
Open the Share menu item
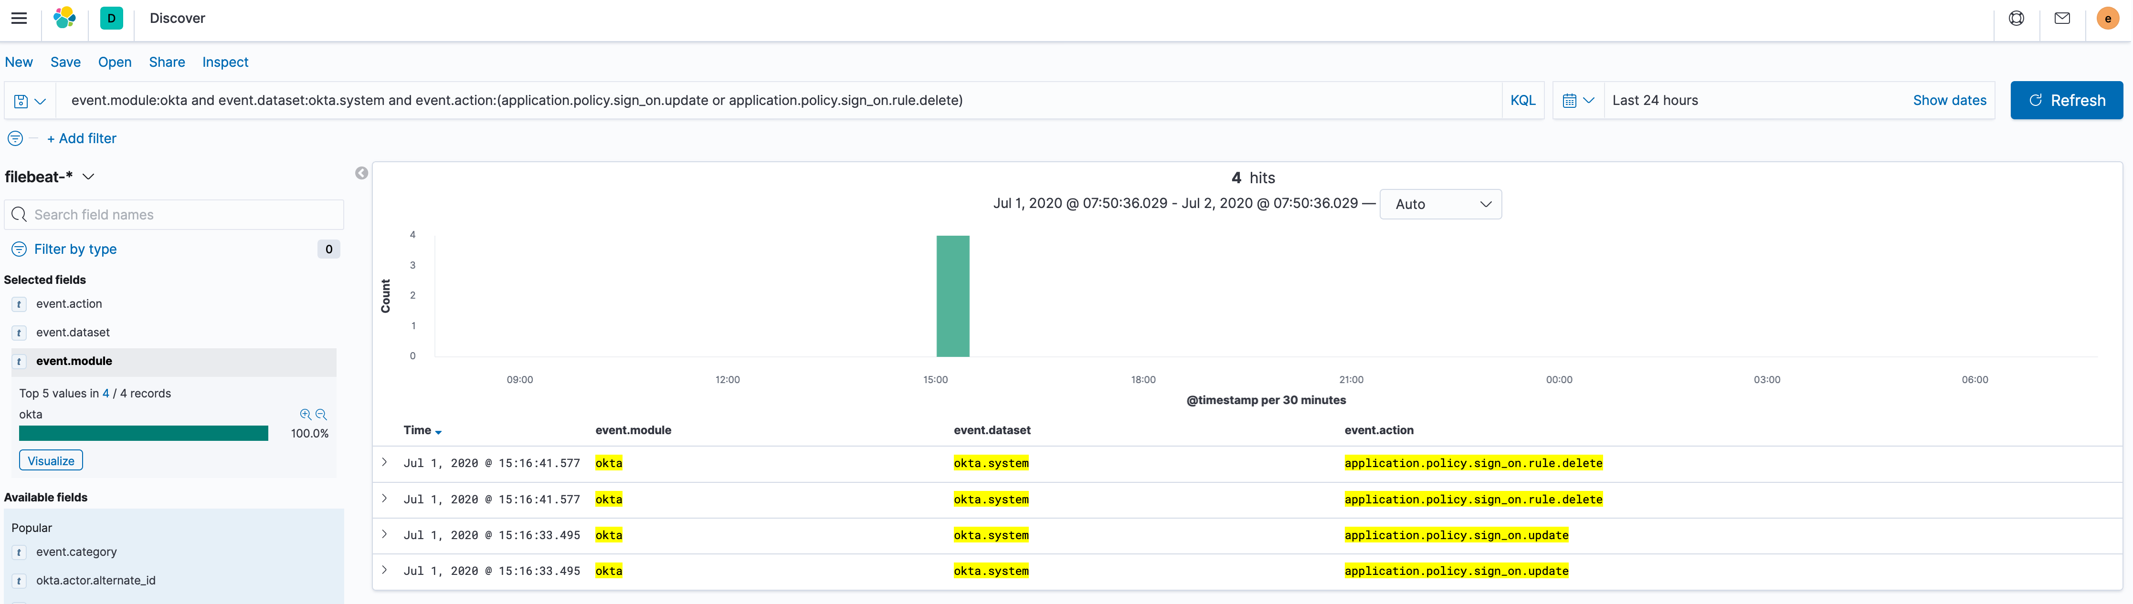click(167, 62)
